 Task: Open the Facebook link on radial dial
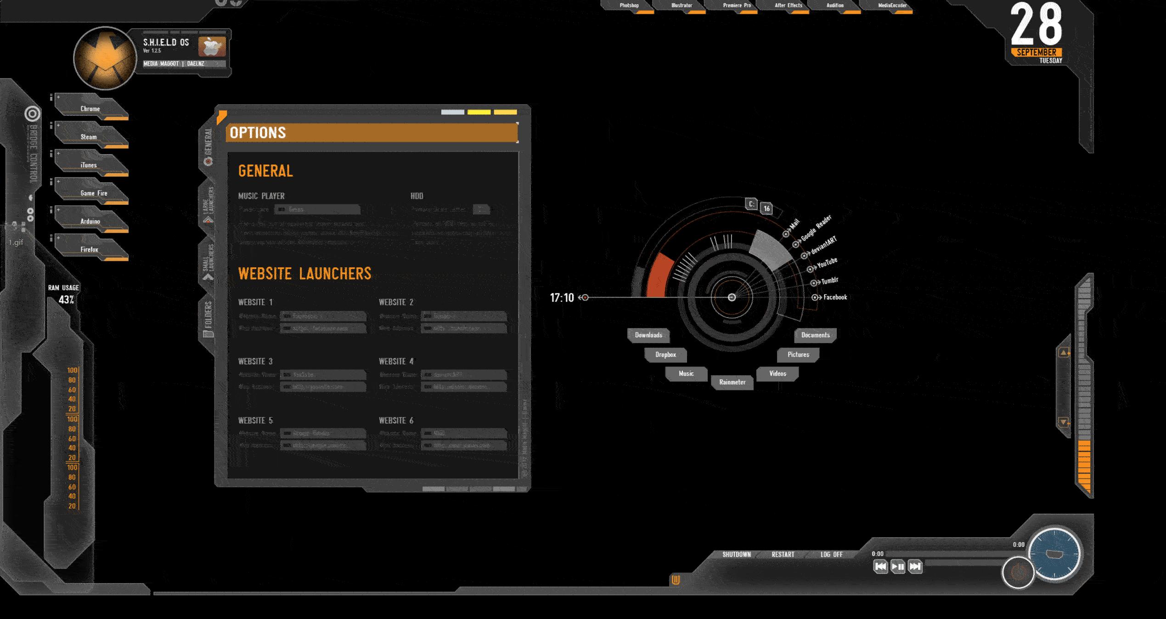pyautogui.click(x=834, y=297)
